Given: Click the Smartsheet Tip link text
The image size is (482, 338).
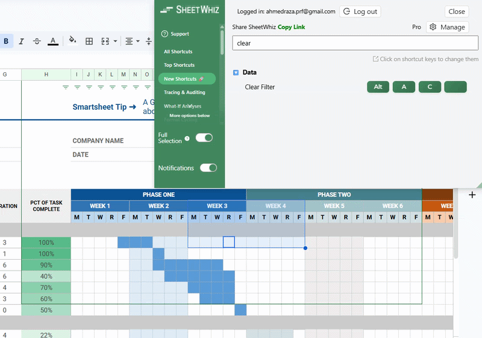Looking at the screenshot, I should coord(104,107).
